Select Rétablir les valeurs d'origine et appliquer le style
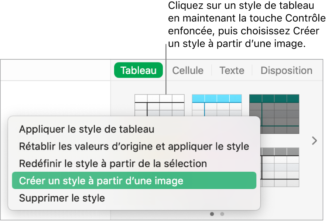332x221 pixels. point(134,146)
